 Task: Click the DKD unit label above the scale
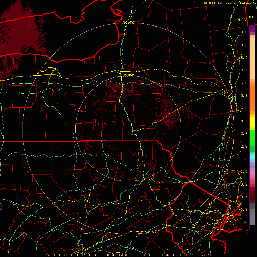[x=251, y=17]
